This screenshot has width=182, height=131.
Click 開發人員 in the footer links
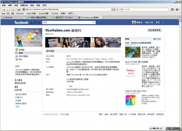[x=123, y=114]
